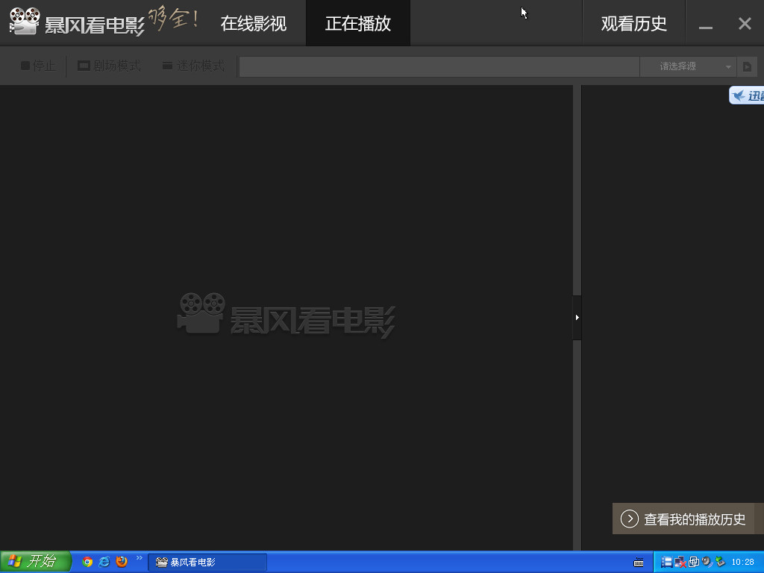Click the keyboard language bar icon
764x573 pixels.
point(639,563)
